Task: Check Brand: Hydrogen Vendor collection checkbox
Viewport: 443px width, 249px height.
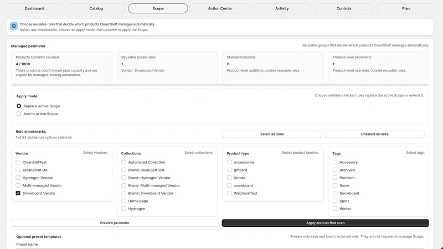Action: (x=123, y=178)
